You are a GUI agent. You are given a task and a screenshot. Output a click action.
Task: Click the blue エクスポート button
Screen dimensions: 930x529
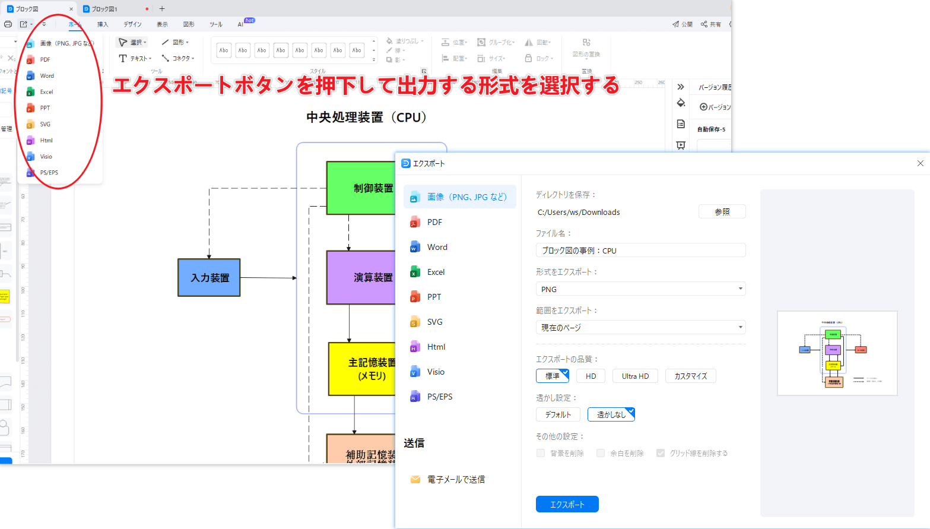click(x=567, y=504)
